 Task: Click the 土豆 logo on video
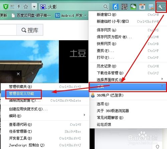(78, 53)
